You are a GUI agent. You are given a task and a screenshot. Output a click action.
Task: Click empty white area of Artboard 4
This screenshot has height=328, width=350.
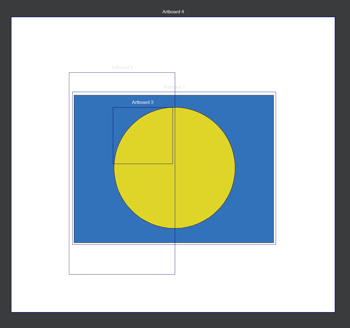pyautogui.click(x=298, y=50)
